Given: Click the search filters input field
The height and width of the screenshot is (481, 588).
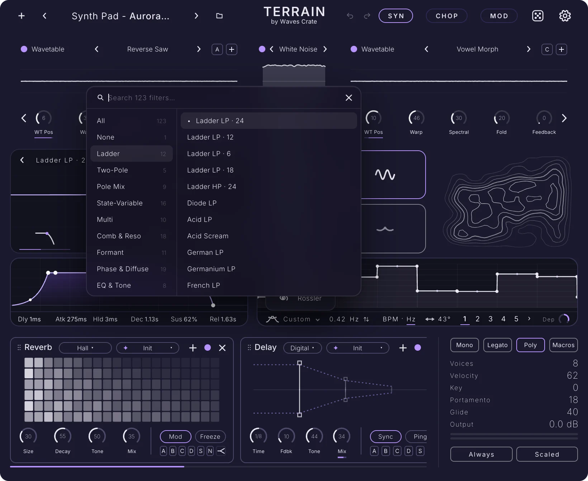Looking at the screenshot, I should coord(224,98).
